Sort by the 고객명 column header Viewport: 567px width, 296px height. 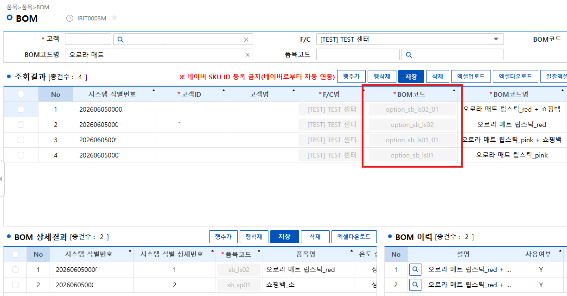point(261,94)
